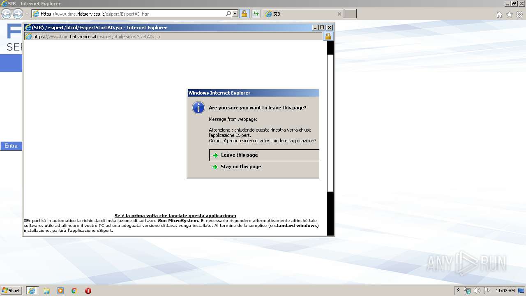Open File Explorer folder on taskbar
Viewport: 526px width, 296px height.
pyautogui.click(x=46, y=291)
